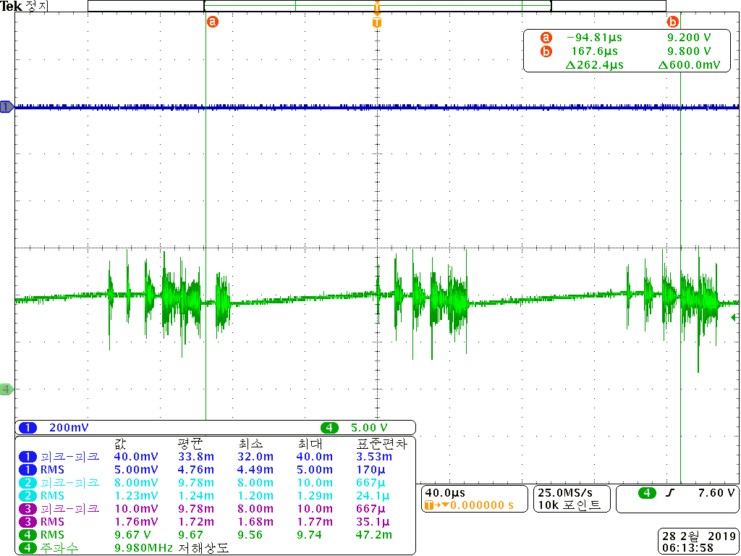This screenshot has height=556, width=741.
Task: Click the 9.56 channel 4 RMS minimum
Action: [251, 535]
